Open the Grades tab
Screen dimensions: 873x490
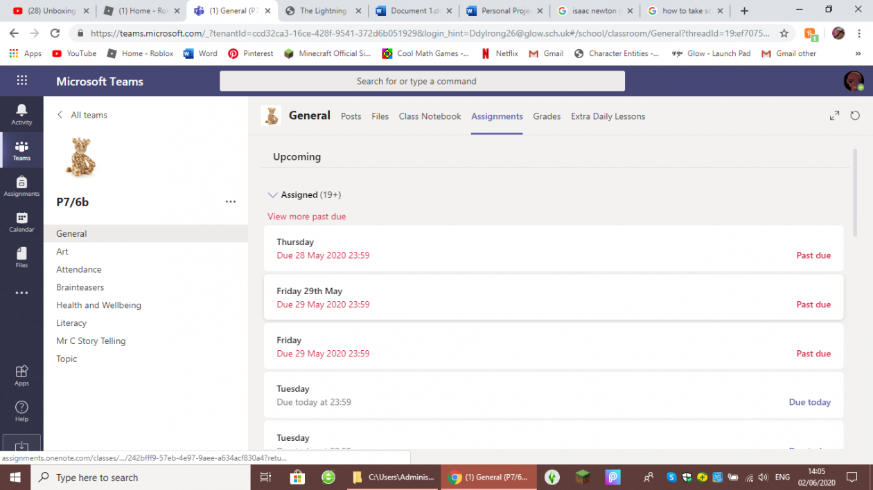pos(547,116)
